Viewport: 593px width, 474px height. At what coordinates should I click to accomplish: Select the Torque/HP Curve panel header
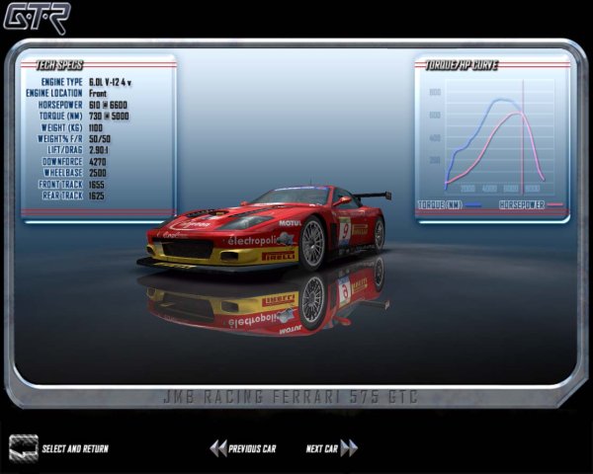pos(462,65)
